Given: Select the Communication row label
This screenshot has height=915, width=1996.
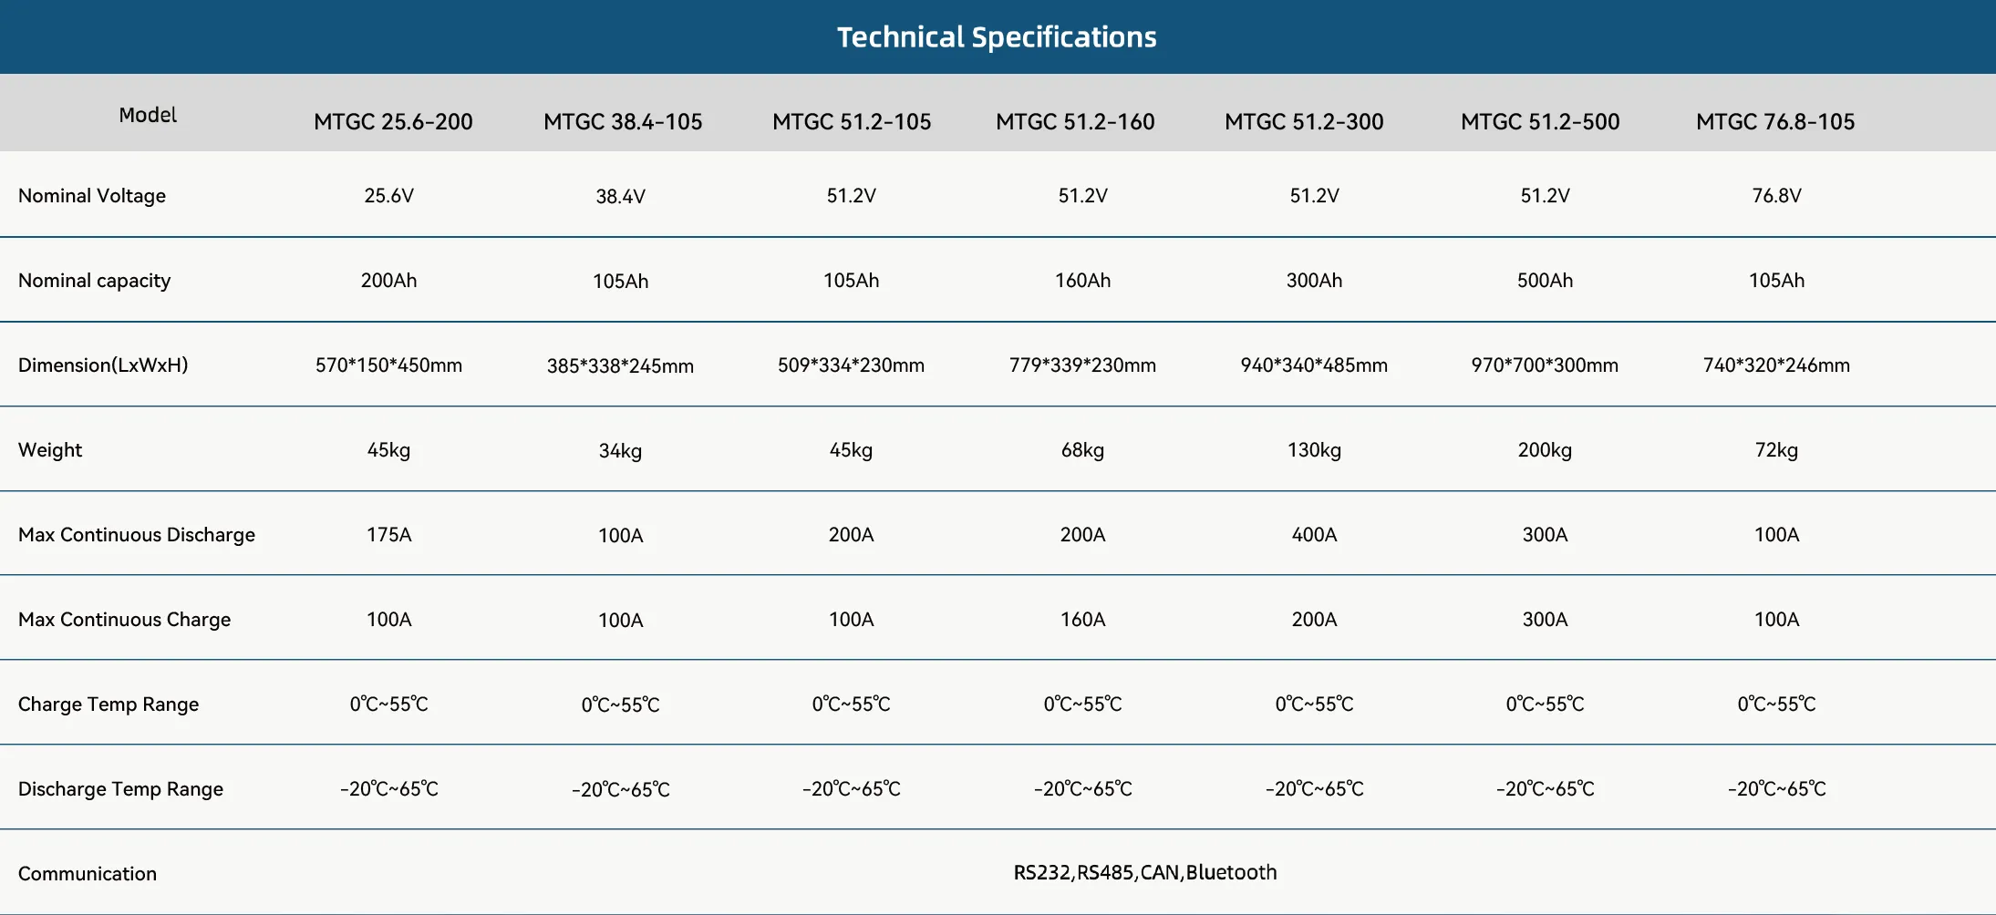Looking at the screenshot, I should click(x=88, y=874).
